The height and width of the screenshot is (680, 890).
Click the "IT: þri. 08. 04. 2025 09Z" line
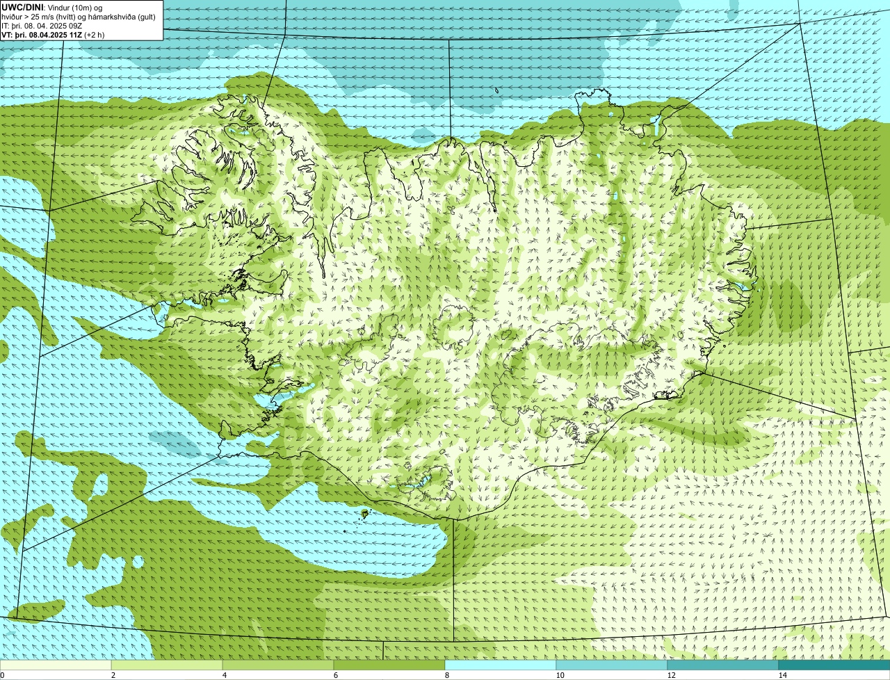coord(42,26)
